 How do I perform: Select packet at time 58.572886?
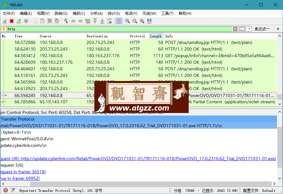point(139,42)
